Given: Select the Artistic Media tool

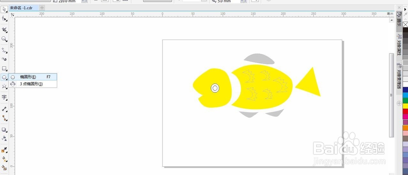Looking at the screenshot, I should pos(4,59).
